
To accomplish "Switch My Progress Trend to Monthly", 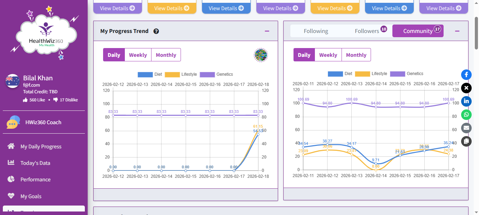I will pos(166,55).
